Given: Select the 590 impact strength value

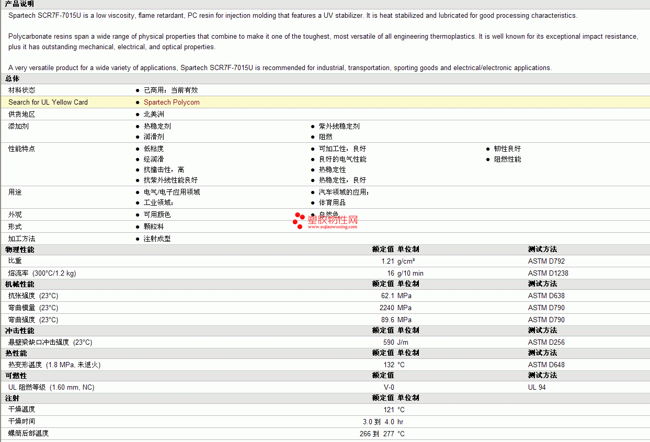Looking at the screenshot, I should coord(389,343).
